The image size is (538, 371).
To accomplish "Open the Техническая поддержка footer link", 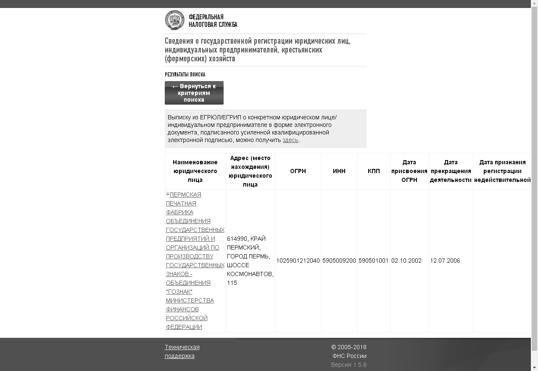I will pyautogui.click(x=182, y=351).
